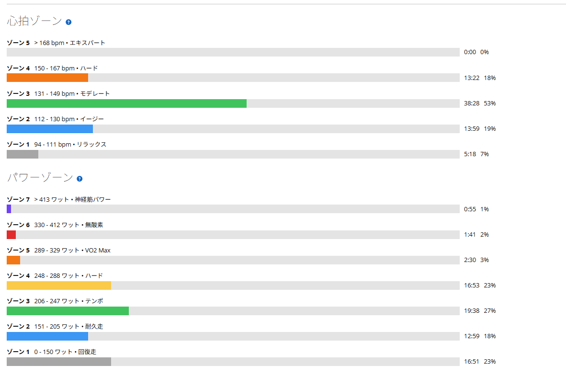Click gray heart rate zone 1 bar
The image size is (566, 377).
click(x=23, y=154)
